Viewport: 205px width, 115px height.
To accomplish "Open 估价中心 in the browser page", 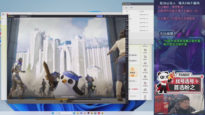I will [x=133, y=61].
